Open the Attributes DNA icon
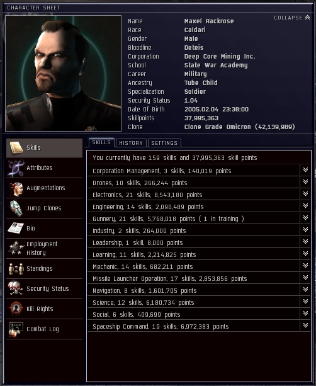The width and height of the screenshot is (316, 386). click(x=16, y=168)
